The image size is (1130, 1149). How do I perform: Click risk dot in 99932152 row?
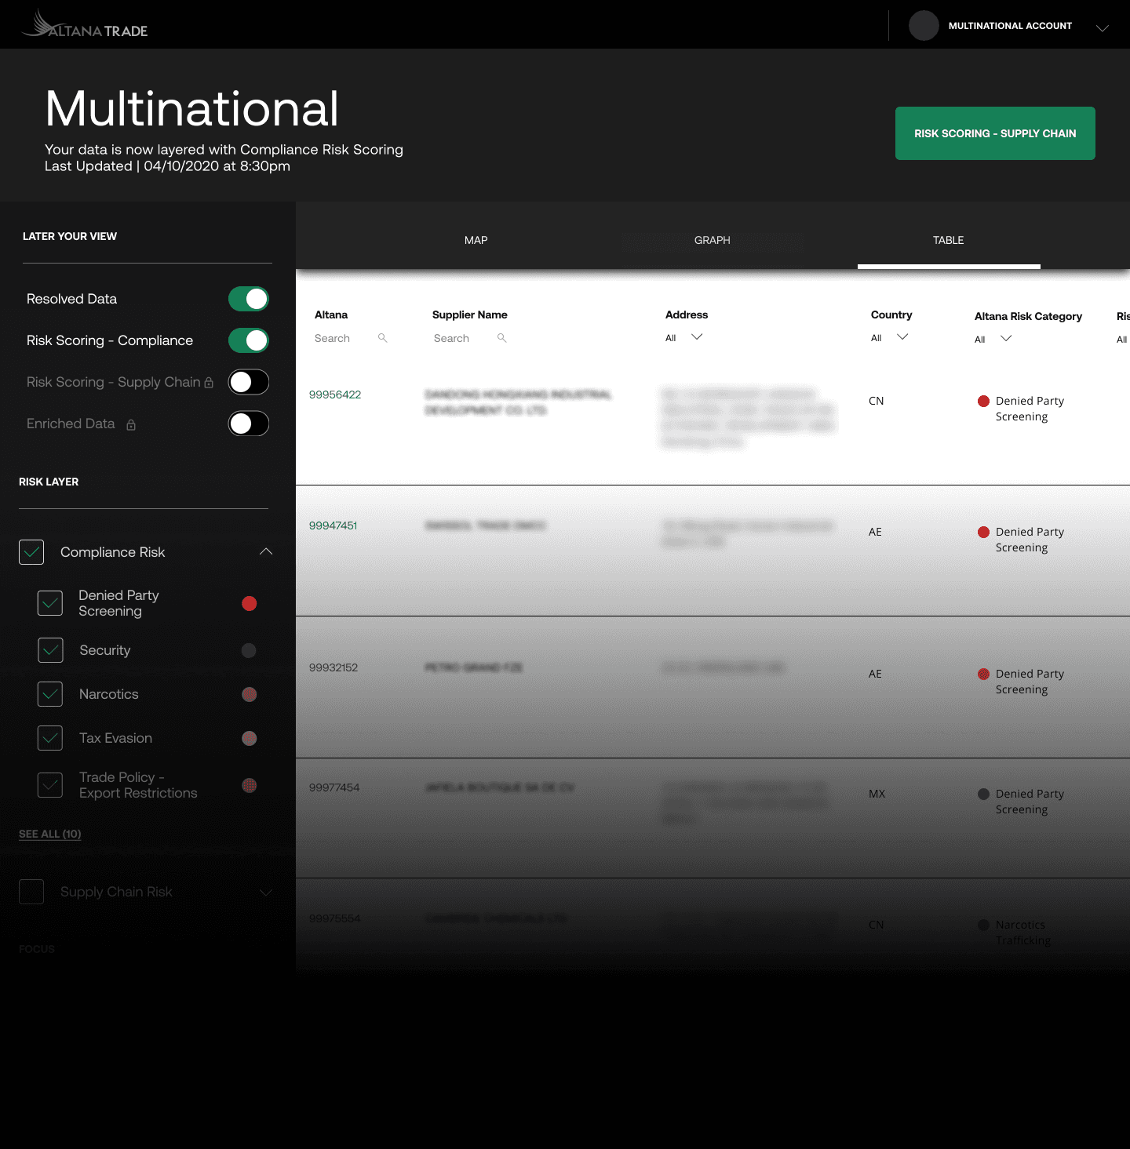983,674
